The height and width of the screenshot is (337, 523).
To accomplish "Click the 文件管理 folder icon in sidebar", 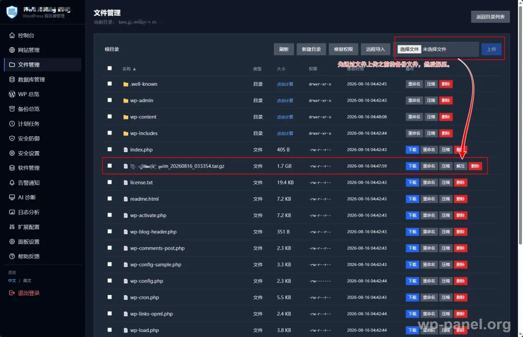I will click(x=12, y=65).
